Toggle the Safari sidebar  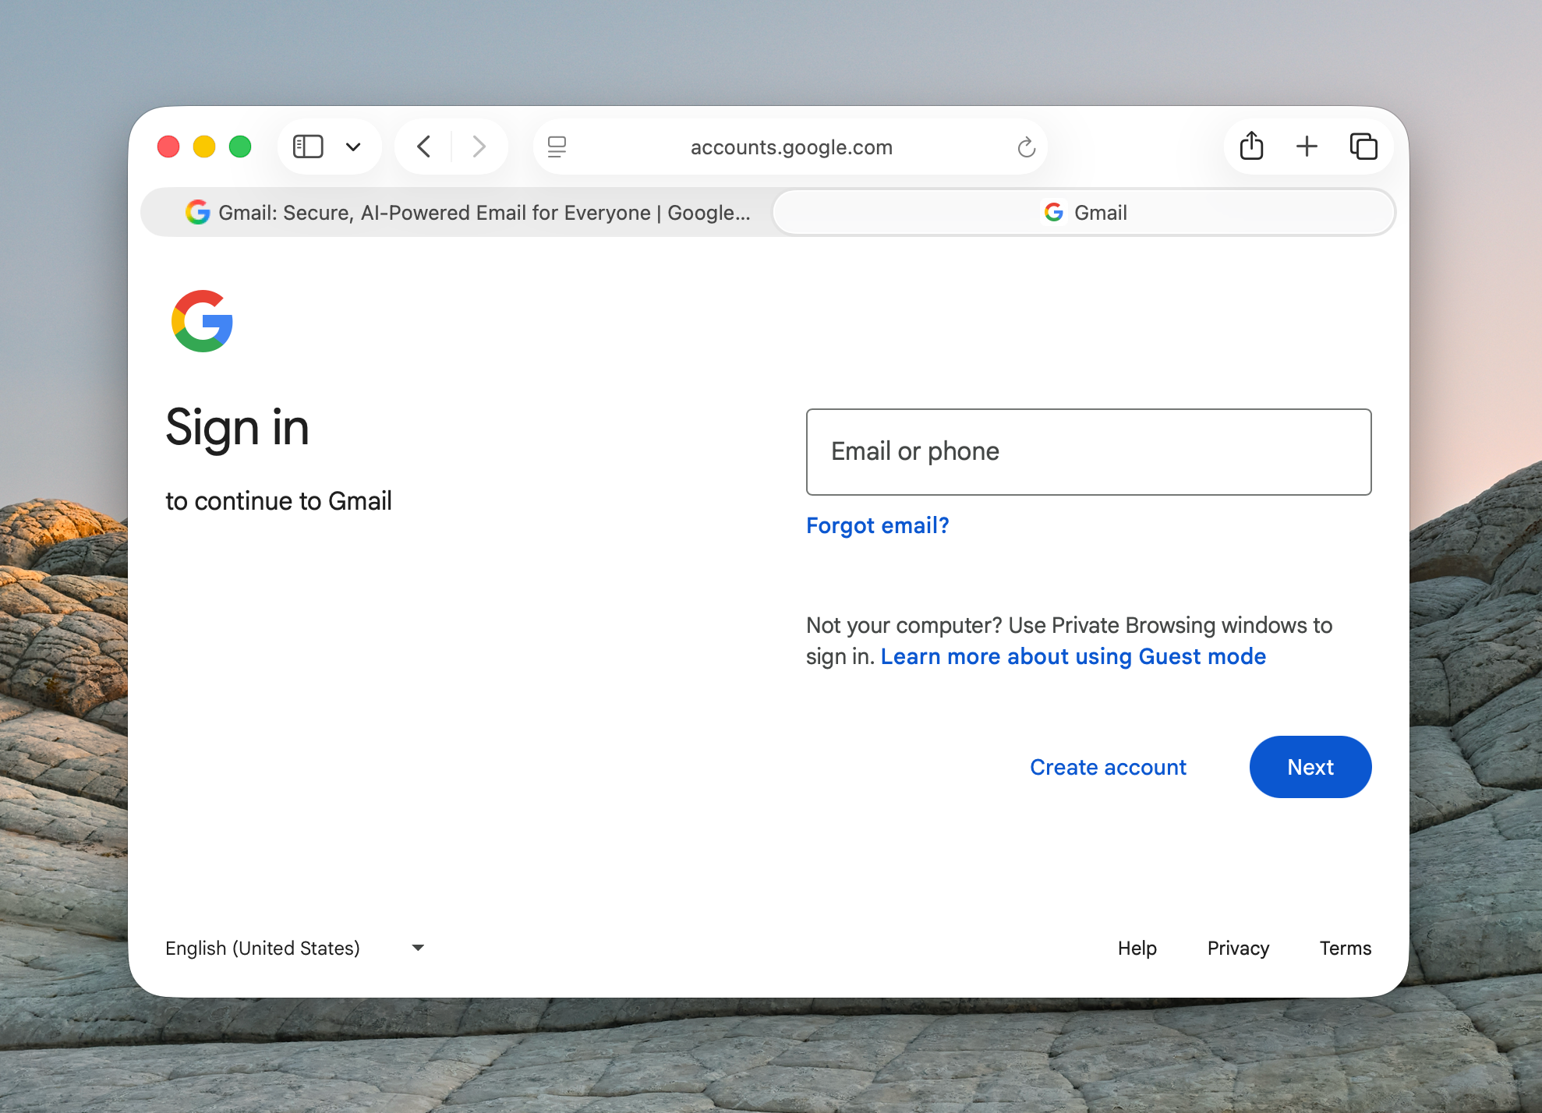[x=307, y=146]
